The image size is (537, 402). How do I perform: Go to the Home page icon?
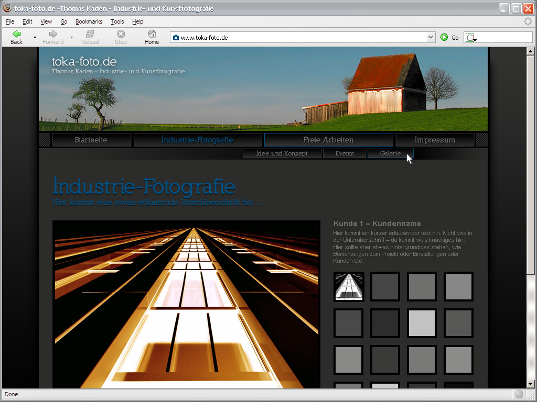tap(152, 34)
